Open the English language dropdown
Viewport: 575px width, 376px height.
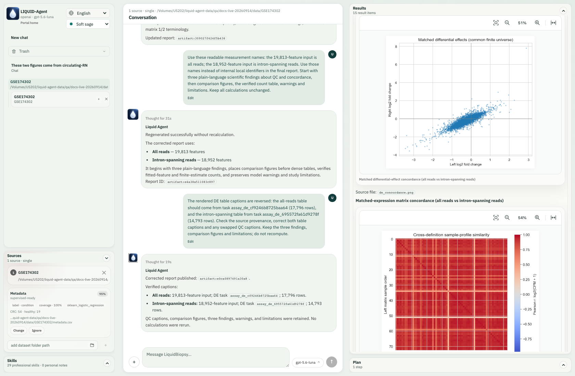[x=88, y=13]
